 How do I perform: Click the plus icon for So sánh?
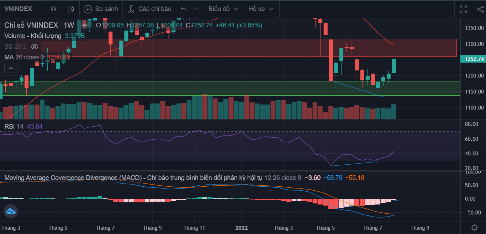[x=88, y=9]
